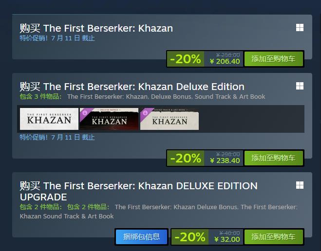Click purple DLC badge on Deluxe Bonus thumbnail

click(84, 113)
